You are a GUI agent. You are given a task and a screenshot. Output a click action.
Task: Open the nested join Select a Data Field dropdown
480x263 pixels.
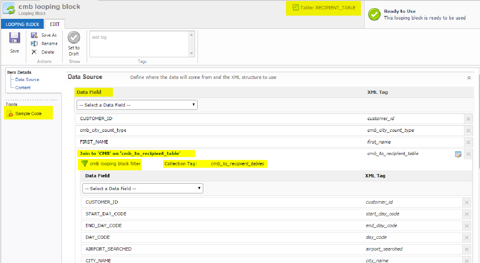point(142,189)
